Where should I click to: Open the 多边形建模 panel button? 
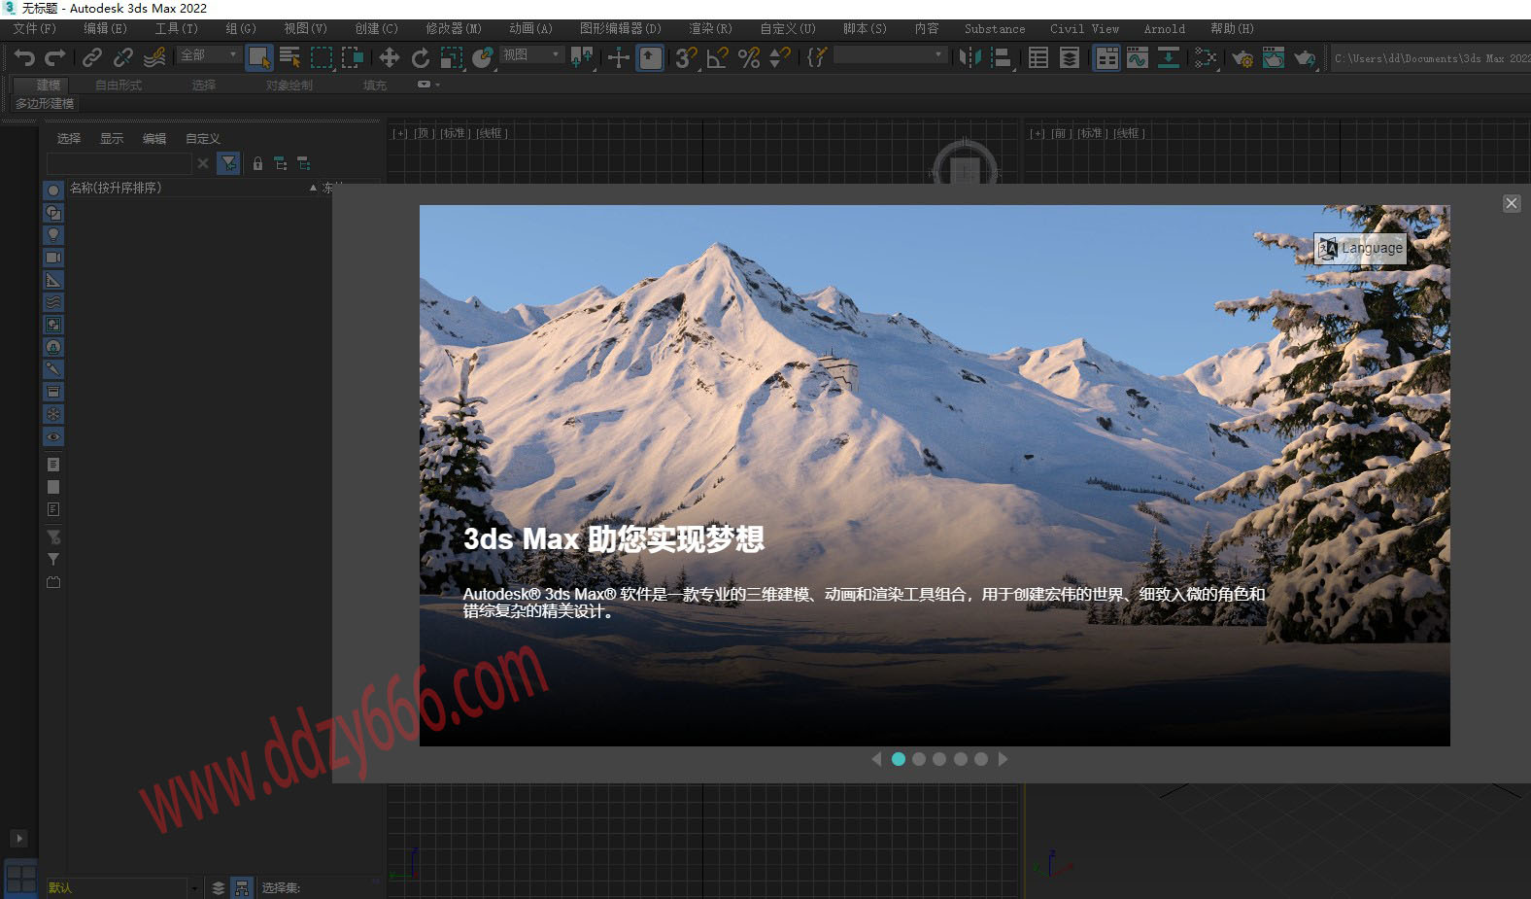click(x=45, y=103)
